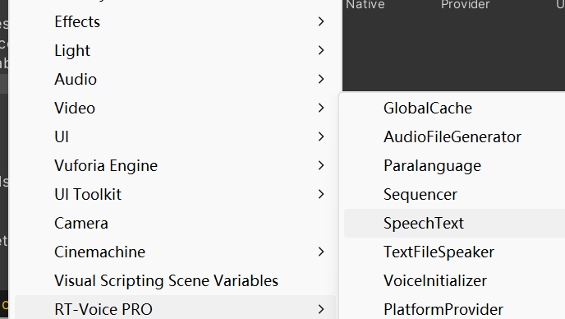
Task: Open the Video submenu
Action: (x=175, y=108)
